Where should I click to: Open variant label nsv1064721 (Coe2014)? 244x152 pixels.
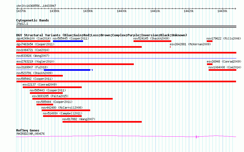click(x=33, y=50)
